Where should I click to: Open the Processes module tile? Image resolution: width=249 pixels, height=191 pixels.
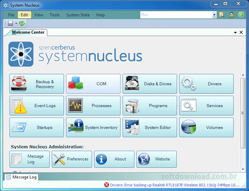coord(93,105)
